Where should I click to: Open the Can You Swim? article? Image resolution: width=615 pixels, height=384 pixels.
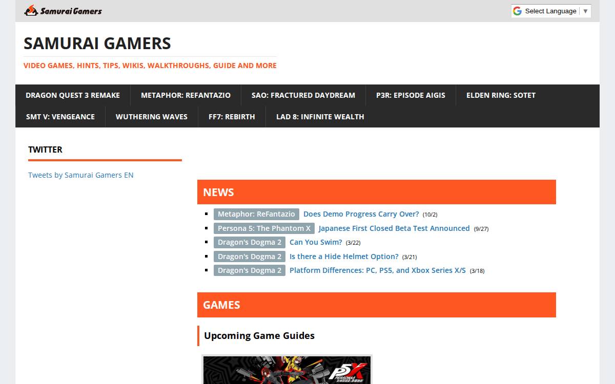(x=316, y=242)
